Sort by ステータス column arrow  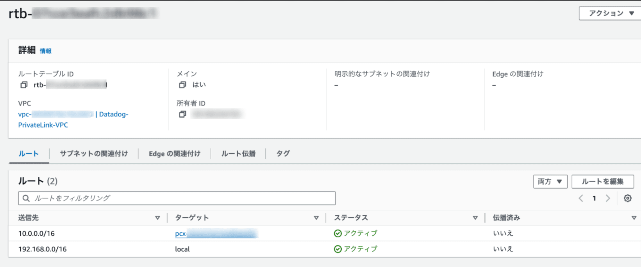(475, 218)
